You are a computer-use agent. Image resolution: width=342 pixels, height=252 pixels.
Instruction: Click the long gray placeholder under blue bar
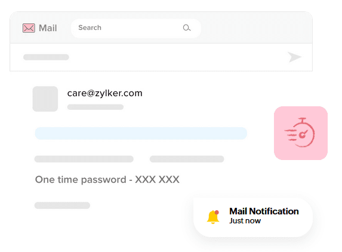(x=84, y=159)
